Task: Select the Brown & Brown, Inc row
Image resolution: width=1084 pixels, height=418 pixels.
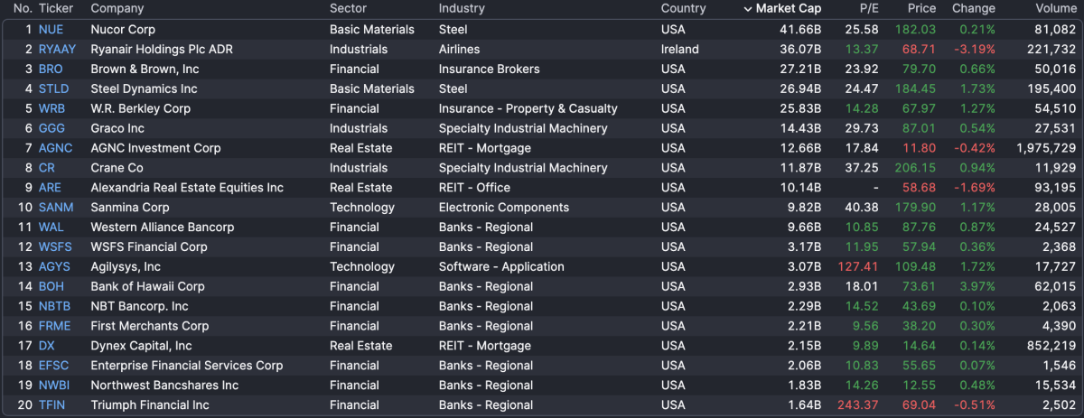Action: [145, 70]
